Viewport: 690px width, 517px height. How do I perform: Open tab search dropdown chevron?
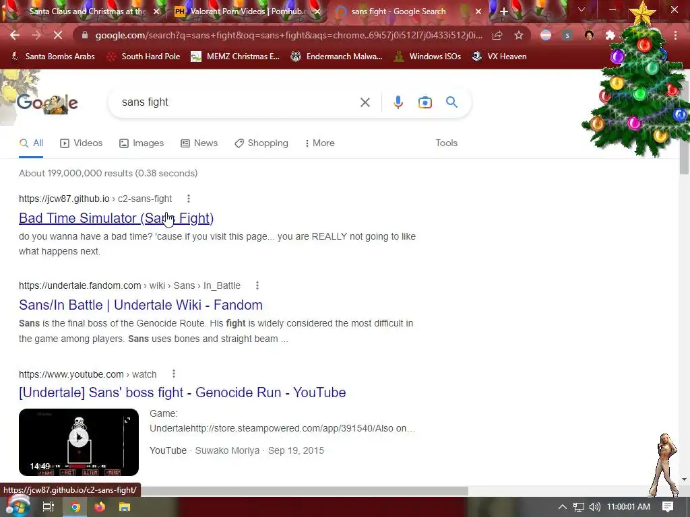[x=582, y=9]
